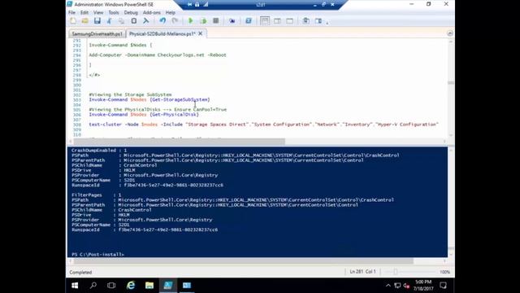
Task: Open the Windows Start menu
Action: 75,286
